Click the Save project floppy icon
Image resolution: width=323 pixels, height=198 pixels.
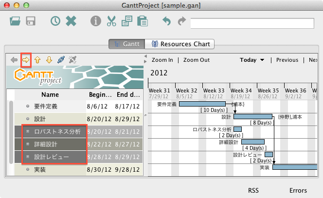(31, 21)
